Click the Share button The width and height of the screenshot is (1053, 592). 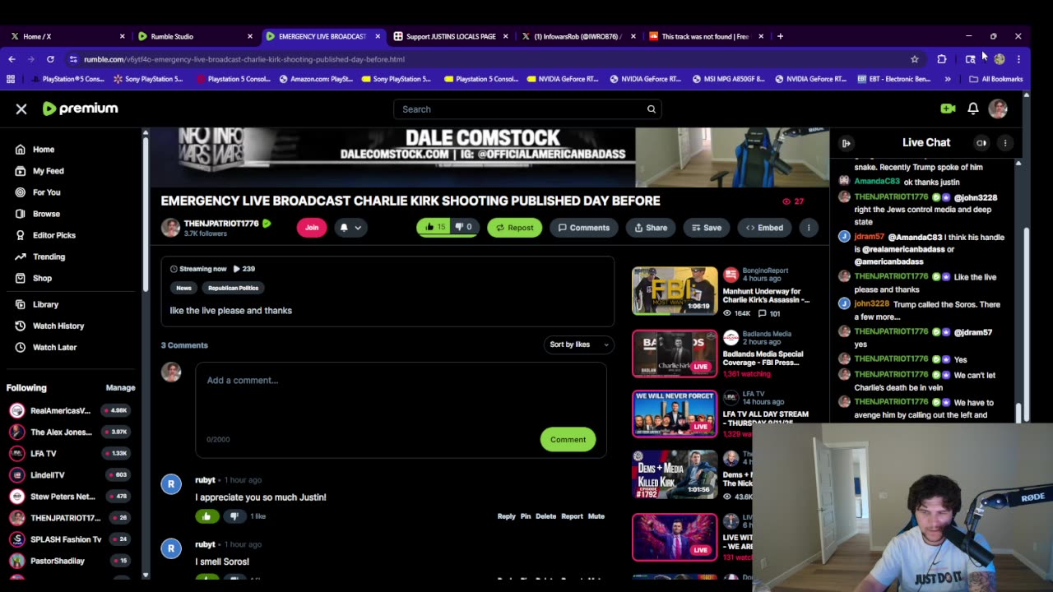pos(651,228)
